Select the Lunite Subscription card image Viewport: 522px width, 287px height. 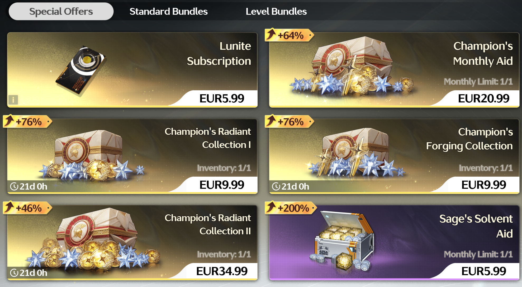(x=81, y=71)
